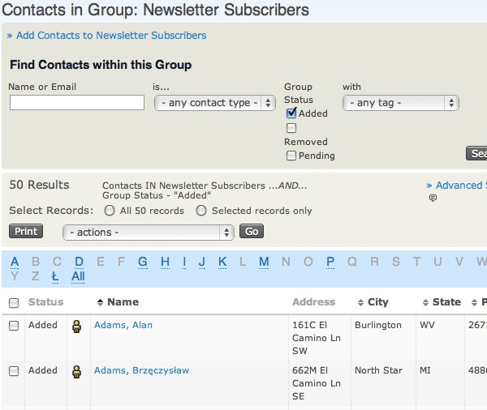Show All contacts in alphabet filter

(78, 276)
